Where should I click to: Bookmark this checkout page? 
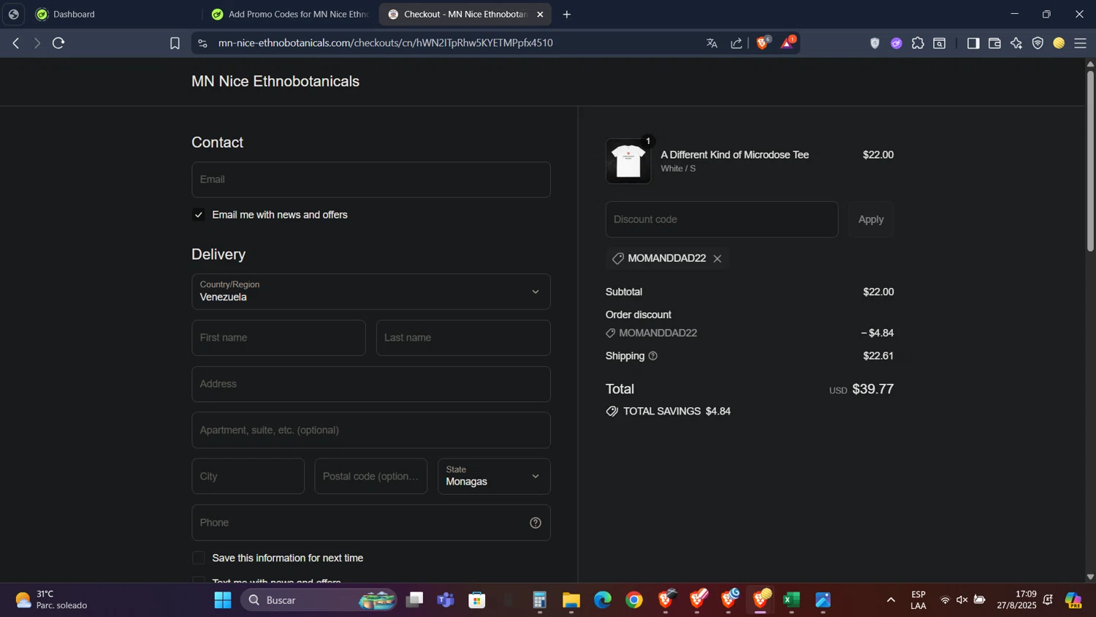pos(175,43)
